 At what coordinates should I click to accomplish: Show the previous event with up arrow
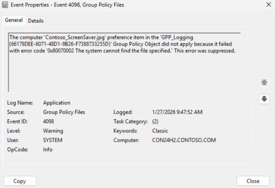point(264,83)
